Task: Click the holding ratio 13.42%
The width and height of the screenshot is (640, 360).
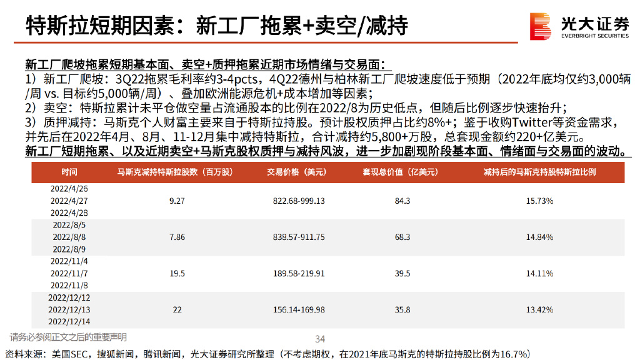Action: 539,310
